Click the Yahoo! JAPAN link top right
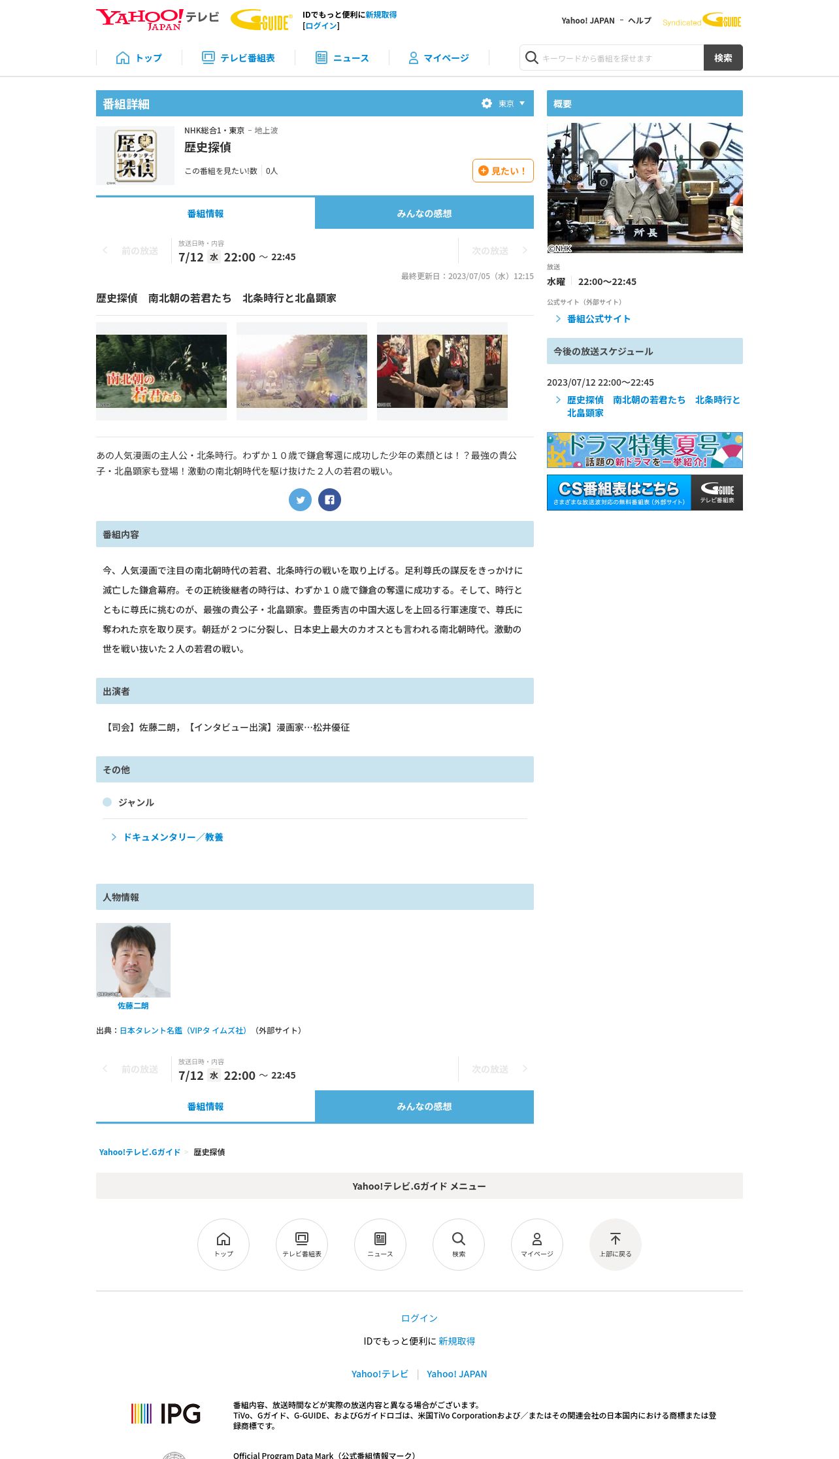Screen dimensions: 839x1459 pos(588,21)
